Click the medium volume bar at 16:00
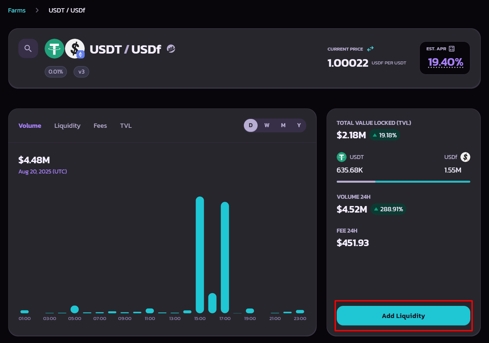This screenshot has width=489, height=343. tap(212, 303)
